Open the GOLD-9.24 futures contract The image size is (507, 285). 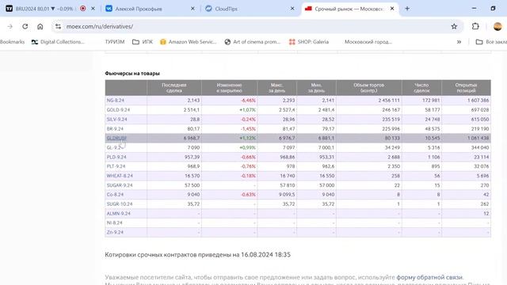tap(118, 110)
